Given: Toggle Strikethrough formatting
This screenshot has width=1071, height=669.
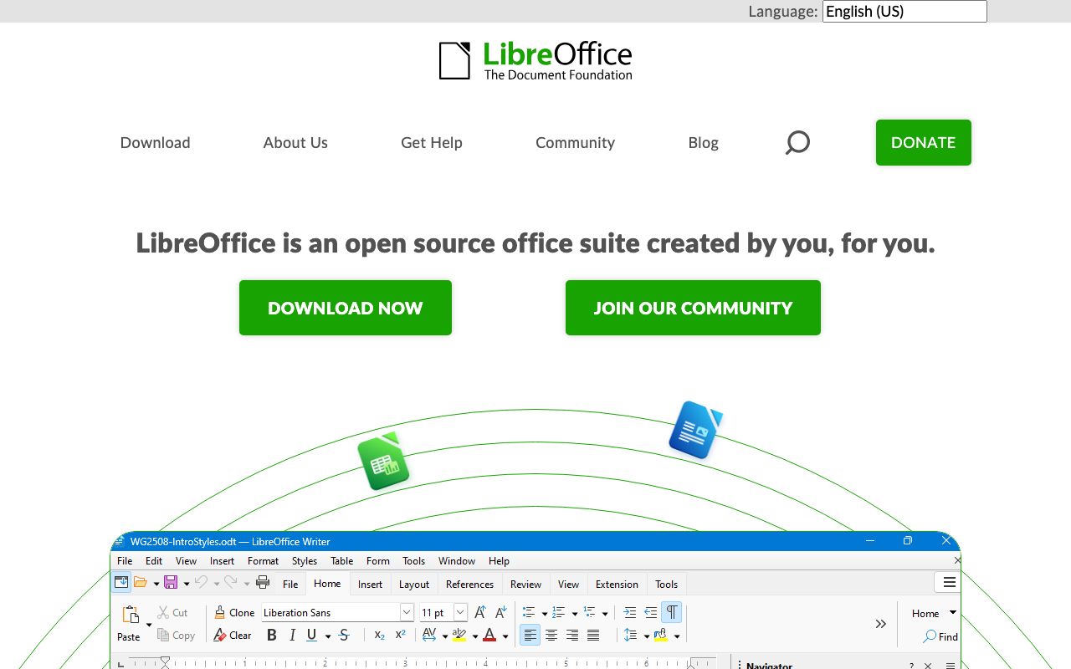Looking at the screenshot, I should tap(344, 636).
